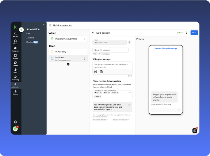Open Review best practices link

pos(121,119)
